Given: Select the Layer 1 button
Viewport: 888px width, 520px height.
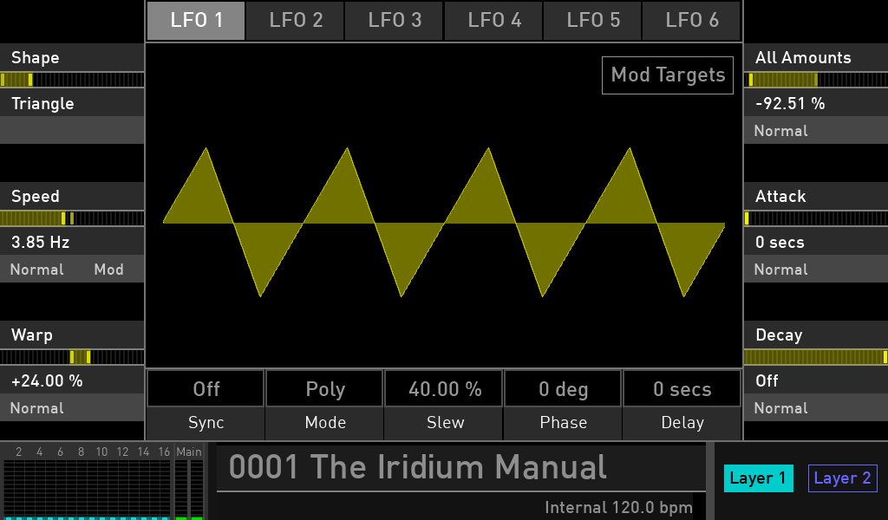Looking at the screenshot, I should coord(758,478).
